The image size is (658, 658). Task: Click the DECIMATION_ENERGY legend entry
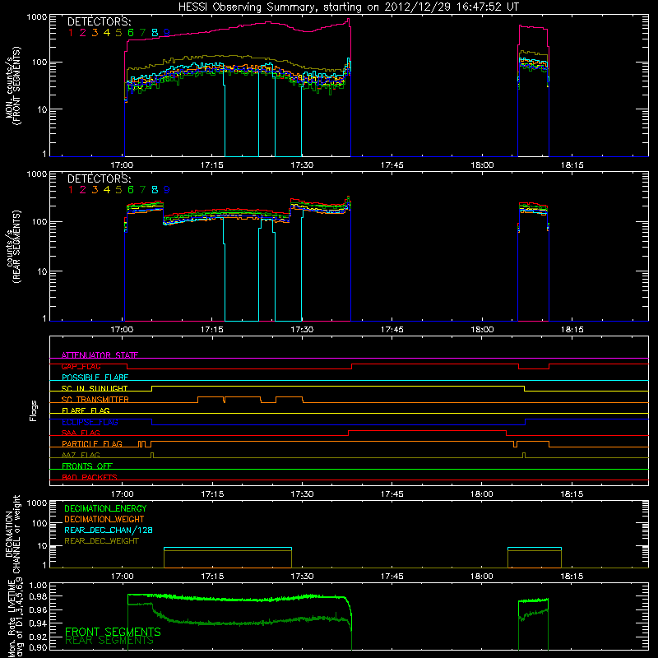tap(105, 508)
